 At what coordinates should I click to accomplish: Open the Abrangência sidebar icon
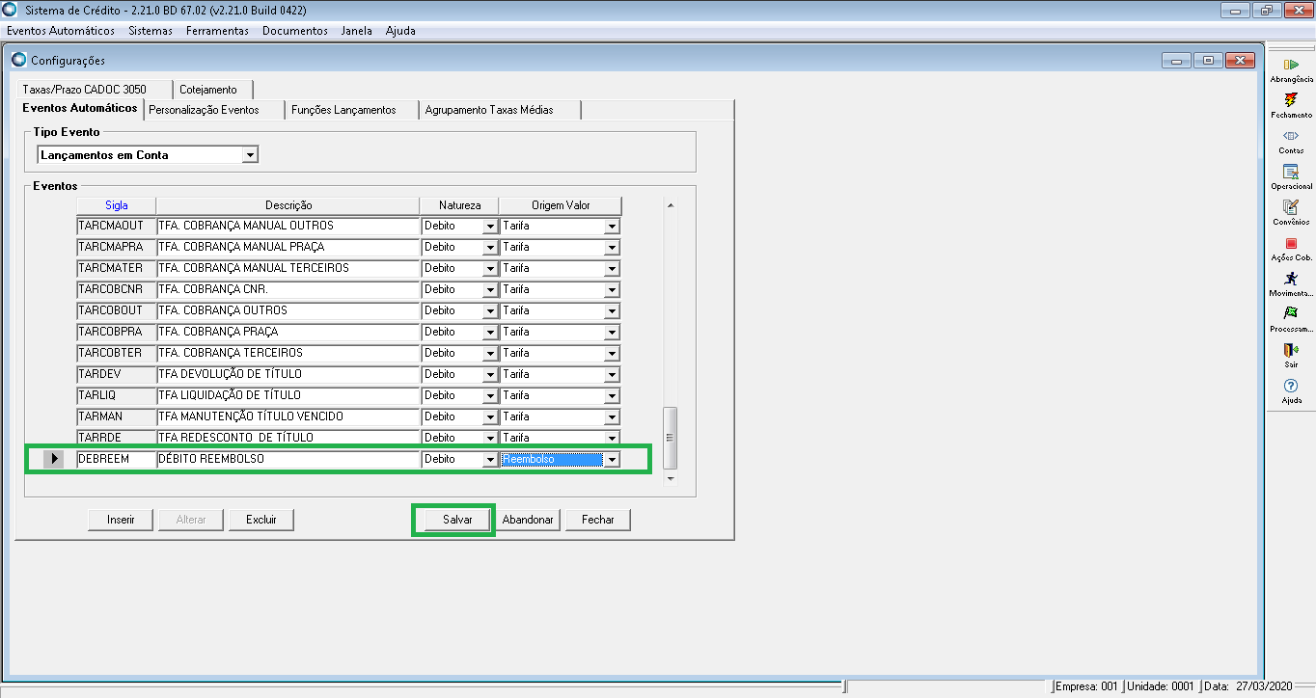(x=1291, y=64)
